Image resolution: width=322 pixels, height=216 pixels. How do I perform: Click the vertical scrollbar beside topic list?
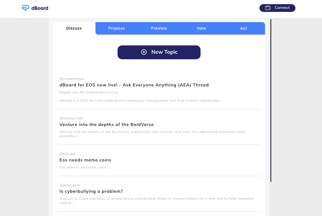tap(271, 101)
